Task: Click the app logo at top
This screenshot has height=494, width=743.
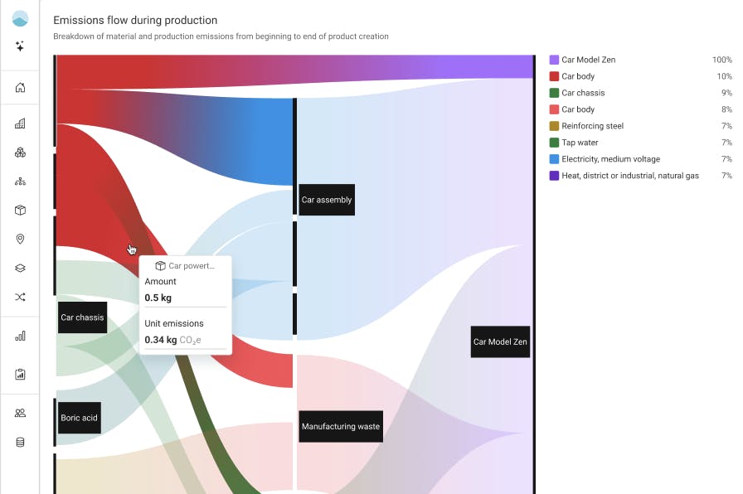Action: [20, 19]
